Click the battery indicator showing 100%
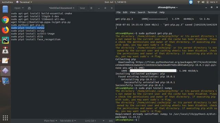 (212, 2)
